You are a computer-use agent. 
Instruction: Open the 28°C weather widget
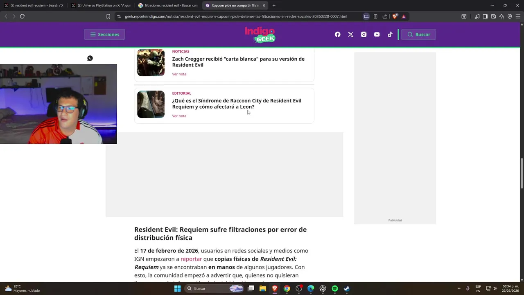pos(23,288)
